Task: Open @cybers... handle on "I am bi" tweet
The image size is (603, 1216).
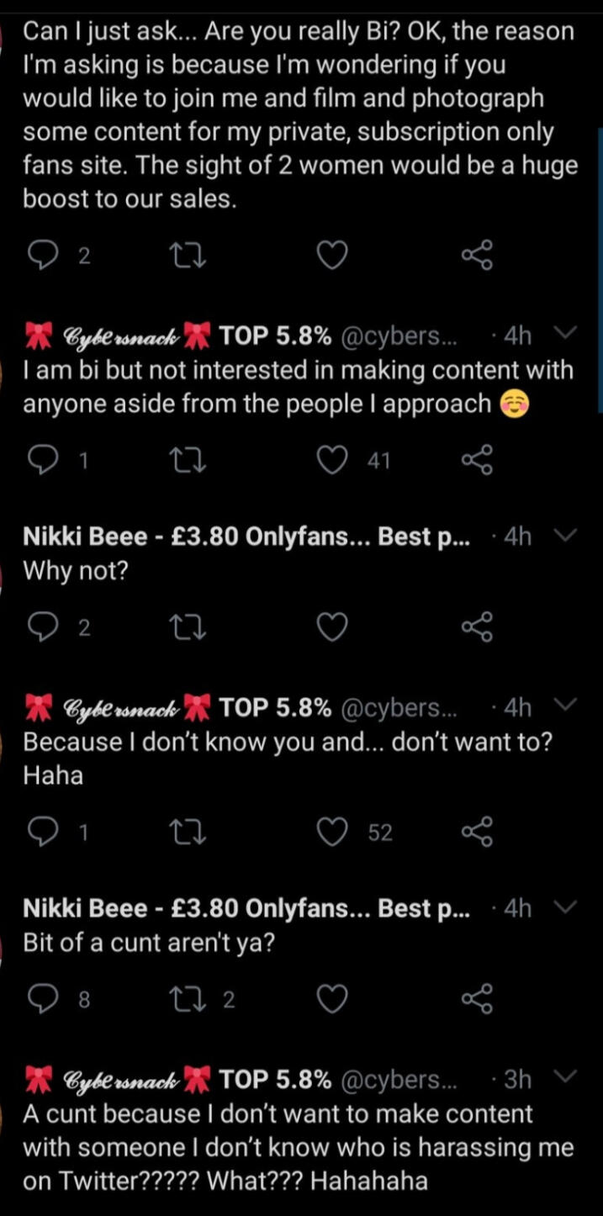Action: pos(398,336)
